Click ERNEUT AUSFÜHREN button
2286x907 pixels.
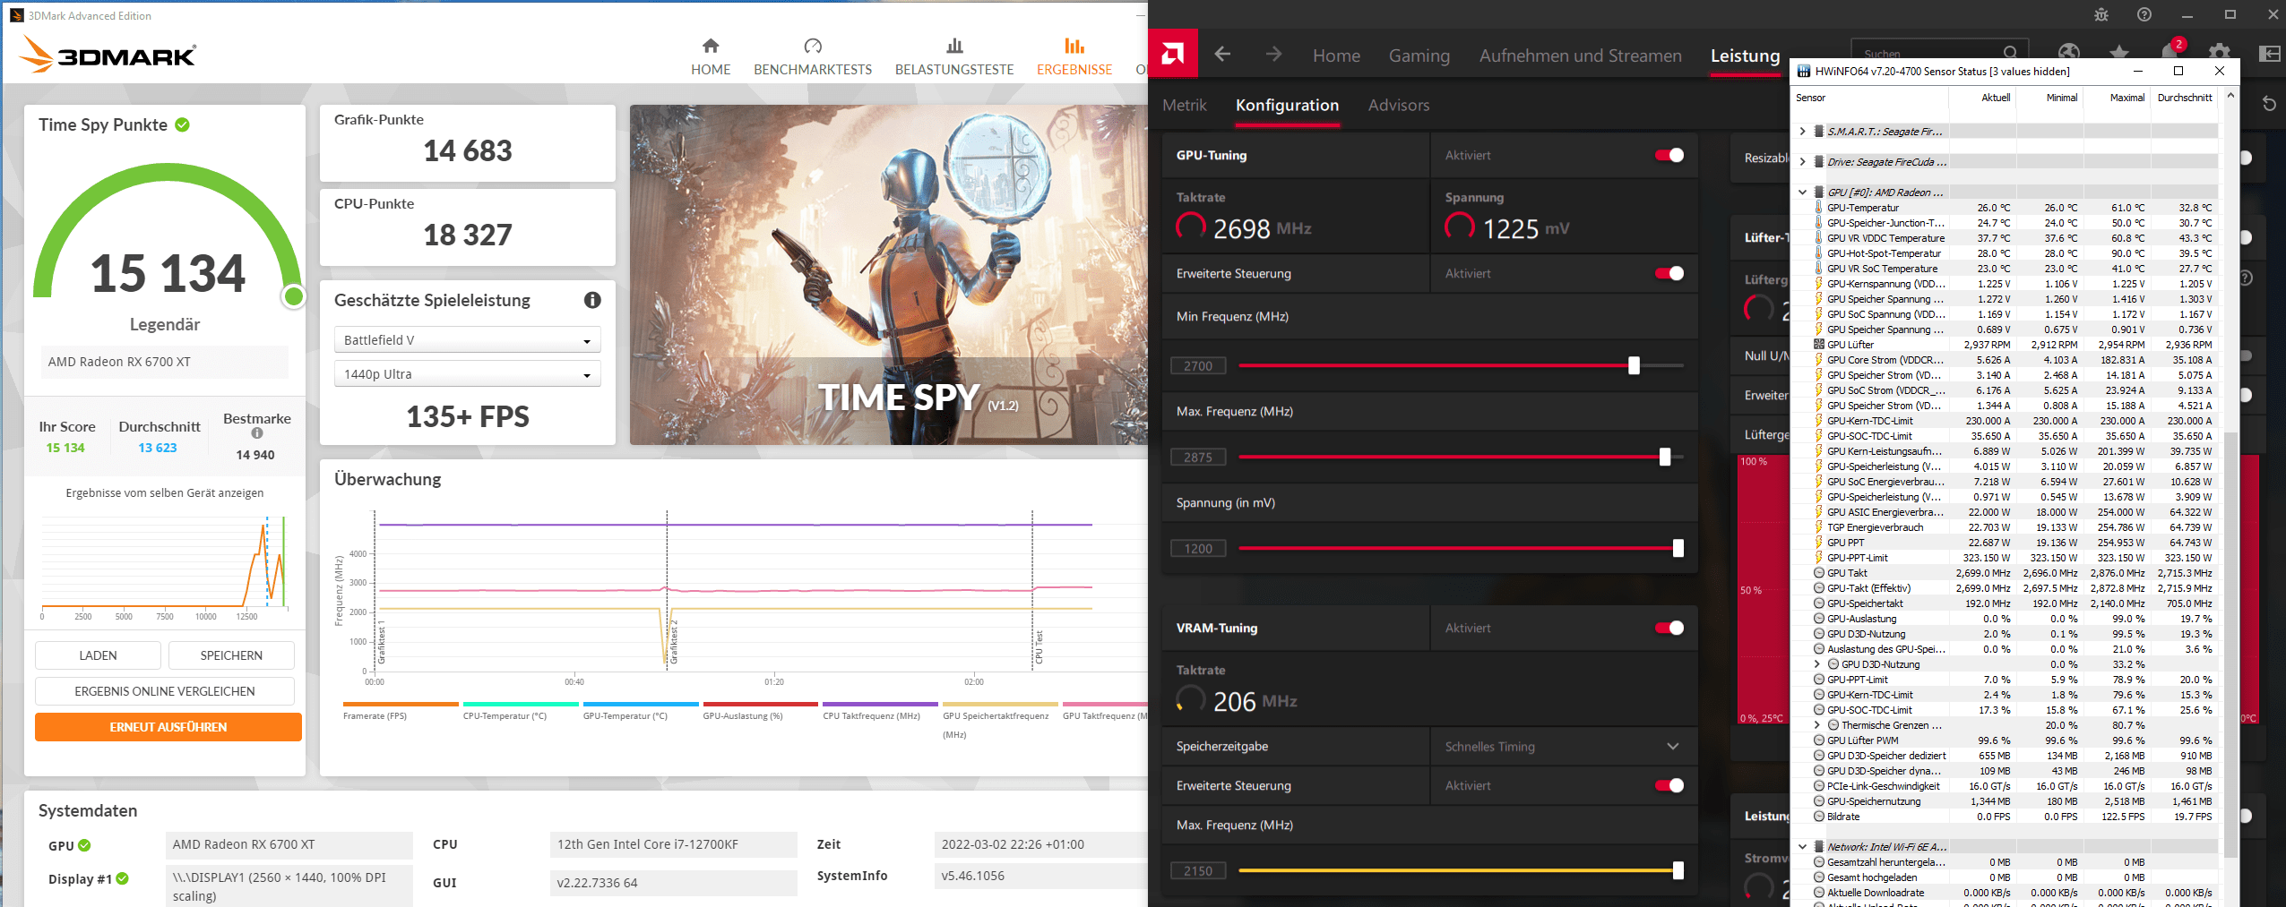(x=168, y=727)
